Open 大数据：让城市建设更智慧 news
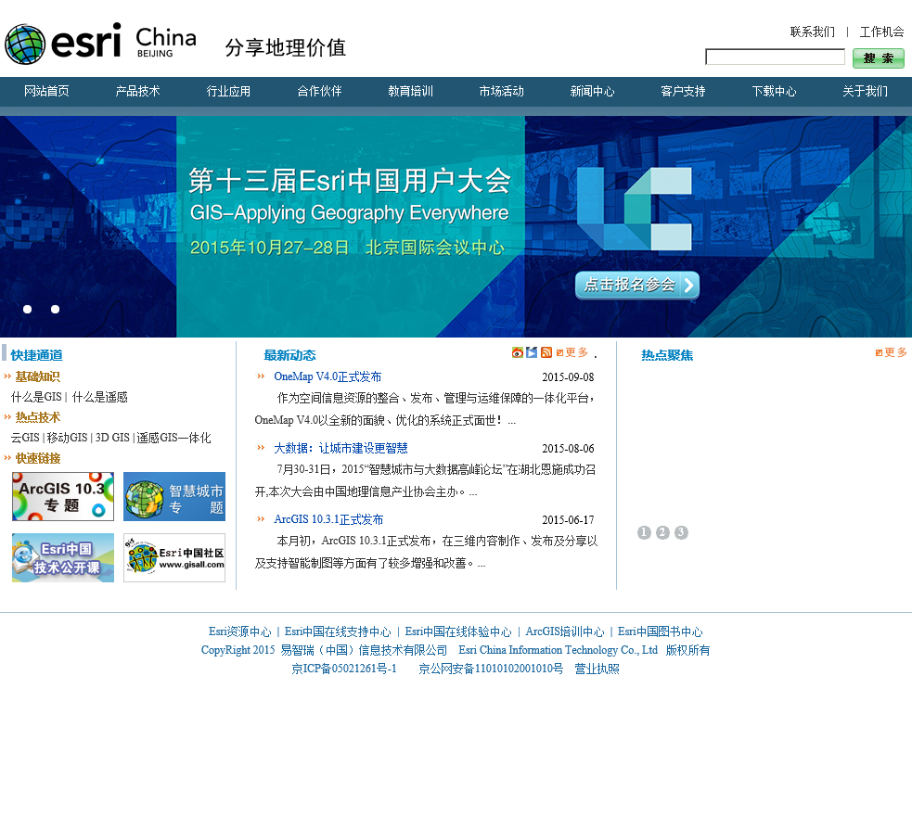912x829 pixels. (x=340, y=448)
